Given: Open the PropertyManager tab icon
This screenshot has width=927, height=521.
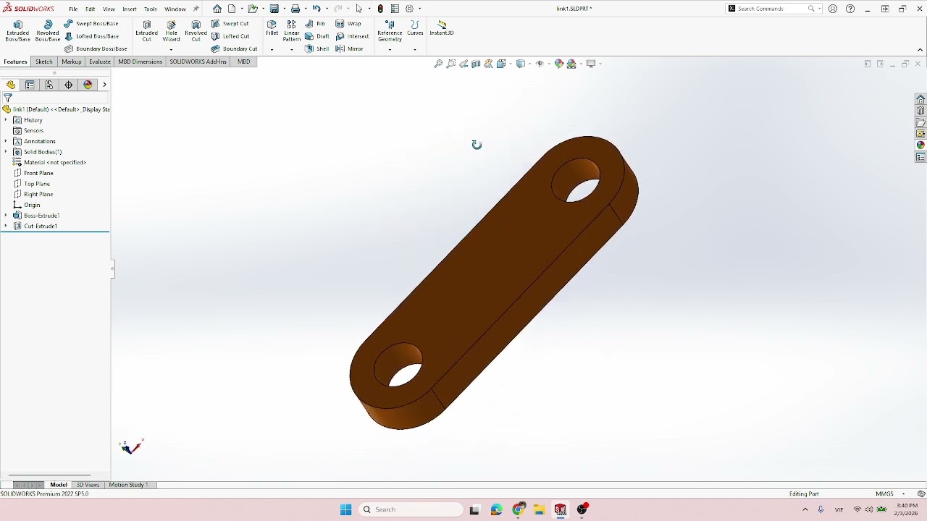Looking at the screenshot, I should [x=30, y=85].
